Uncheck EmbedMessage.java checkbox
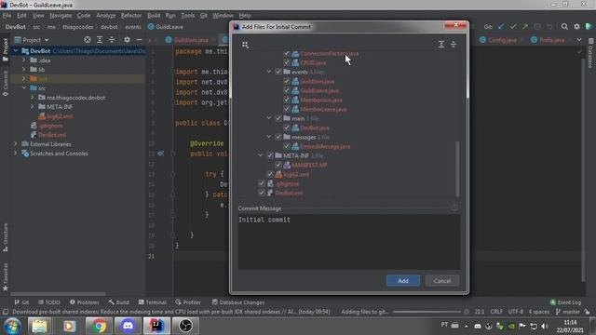 (x=287, y=146)
